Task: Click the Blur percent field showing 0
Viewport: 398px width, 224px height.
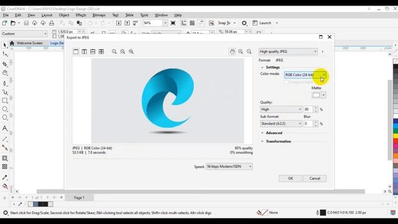Action: pos(308,123)
